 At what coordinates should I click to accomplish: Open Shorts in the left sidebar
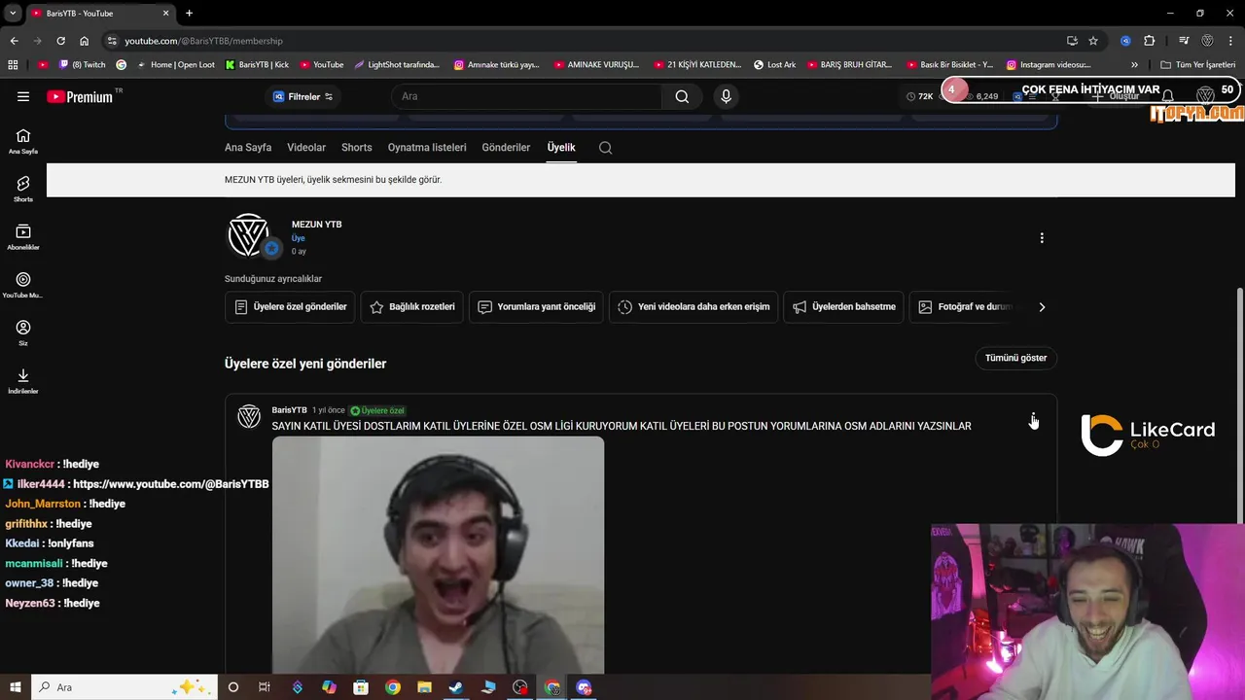pyautogui.click(x=23, y=189)
